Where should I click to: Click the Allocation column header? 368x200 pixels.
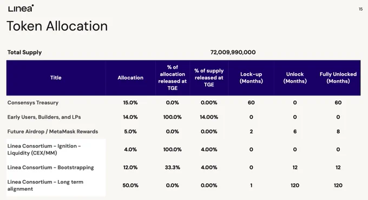(x=130, y=78)
